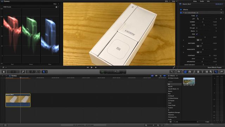Viewport: 225px width, 127px height.
Task: Reset the ColorGrade effect with arrow icon
Action: [x=221, y=13]
